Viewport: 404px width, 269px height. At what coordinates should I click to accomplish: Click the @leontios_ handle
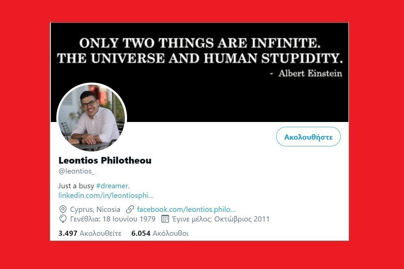coord(77,171)
